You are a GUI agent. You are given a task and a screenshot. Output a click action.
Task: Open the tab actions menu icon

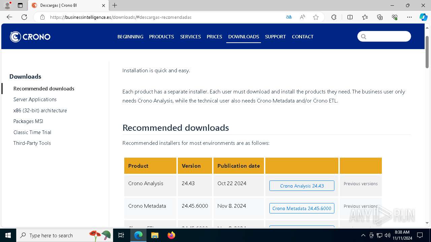tap(20, 5)
